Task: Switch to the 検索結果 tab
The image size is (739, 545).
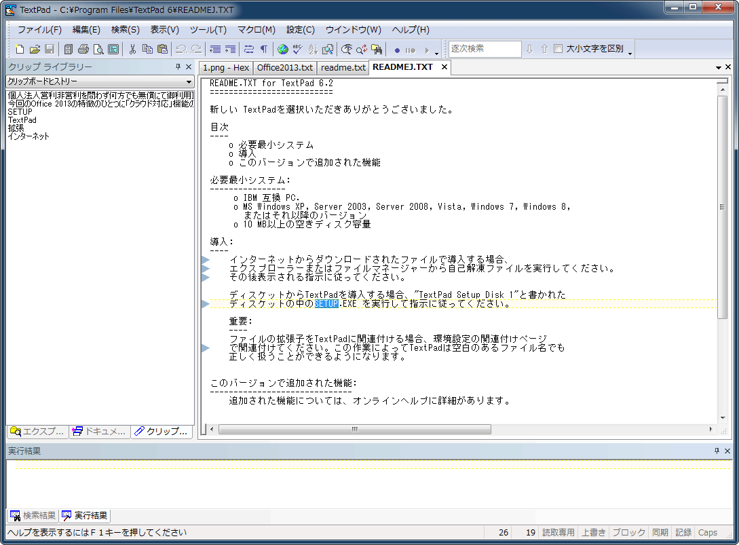Action: click(33, 515)
